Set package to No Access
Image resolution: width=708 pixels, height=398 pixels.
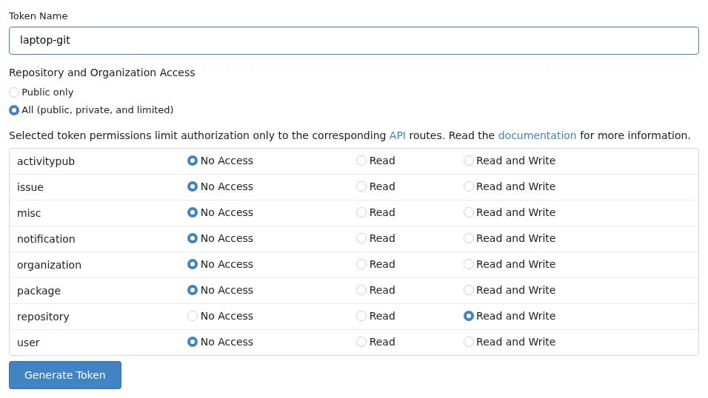(193, 290)
